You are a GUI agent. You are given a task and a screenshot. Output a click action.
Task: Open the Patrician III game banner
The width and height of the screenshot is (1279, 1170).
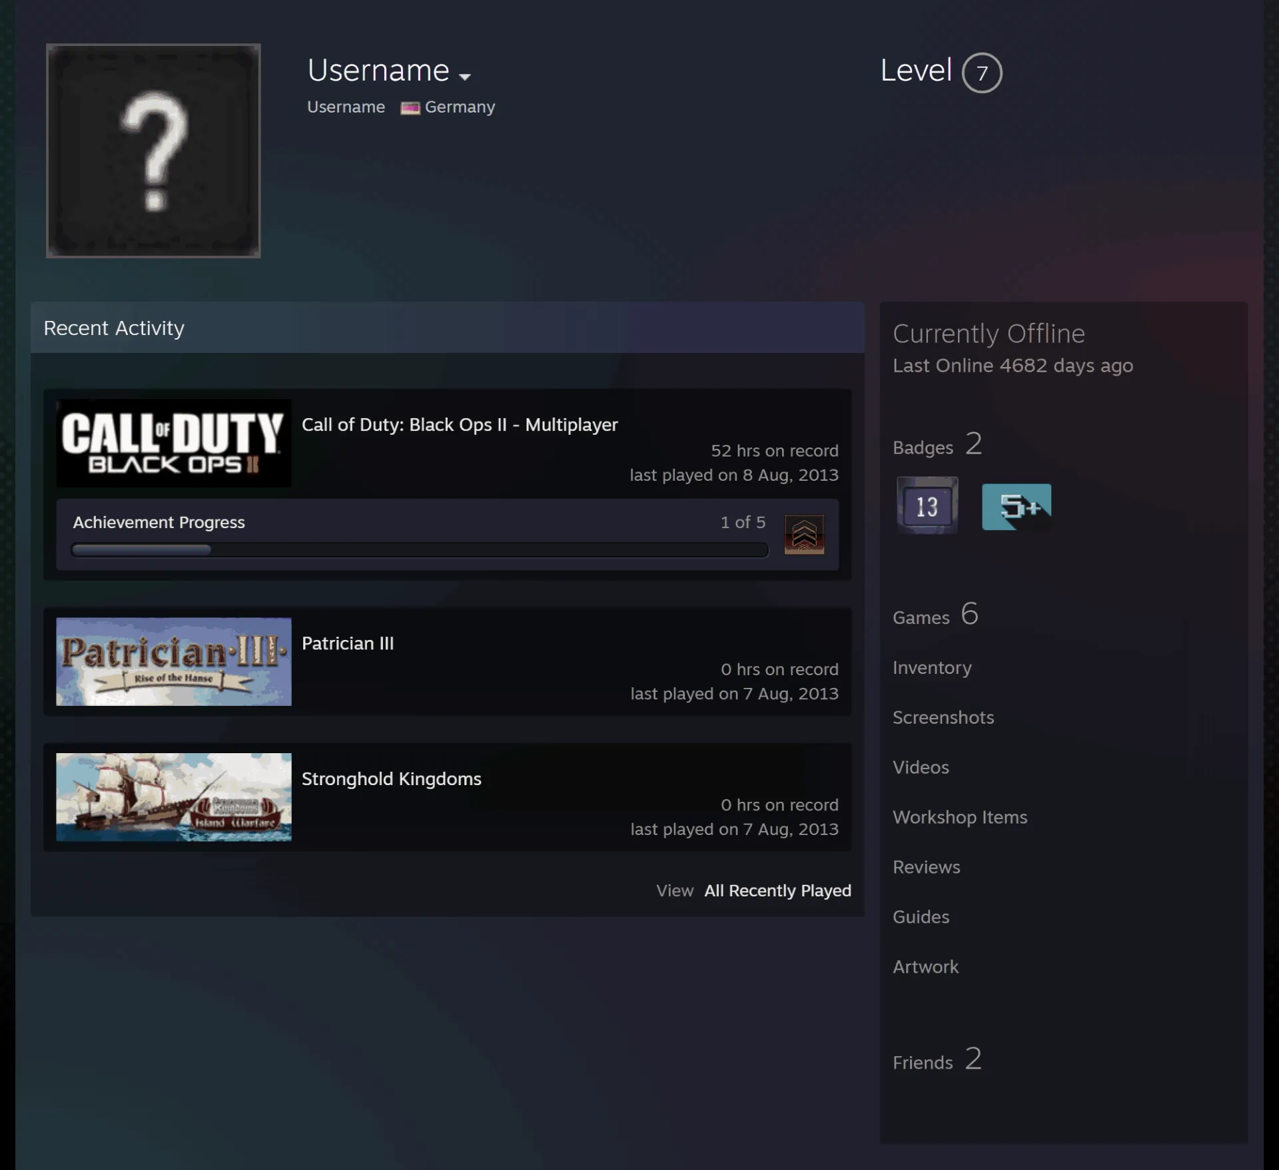[174, 661]
